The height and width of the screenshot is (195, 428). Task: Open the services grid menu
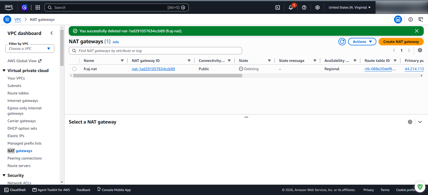pos(38,7)
